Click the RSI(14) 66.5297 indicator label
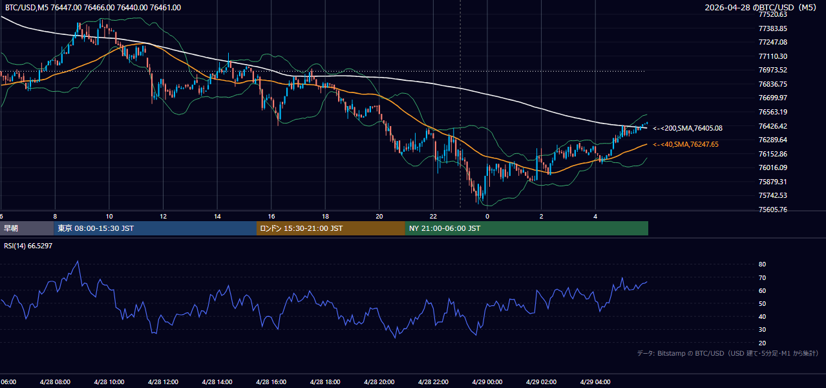Image resolution: width=826 pixels, height=388 pixels. click(28, 246)
